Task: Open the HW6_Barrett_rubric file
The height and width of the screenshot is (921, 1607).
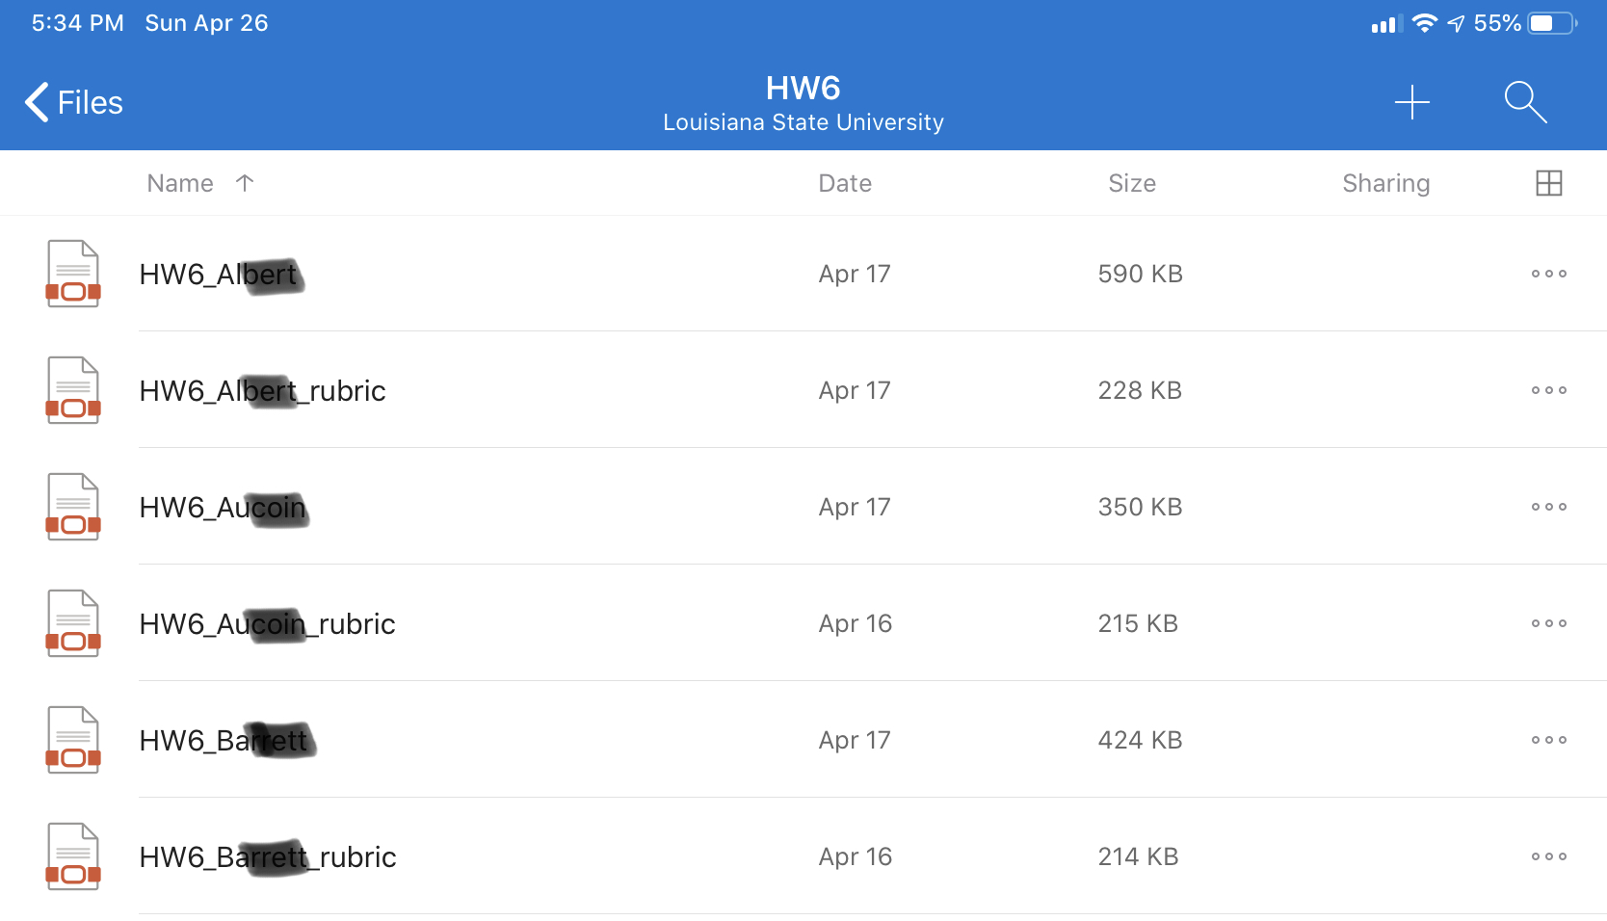Action: 803,856
